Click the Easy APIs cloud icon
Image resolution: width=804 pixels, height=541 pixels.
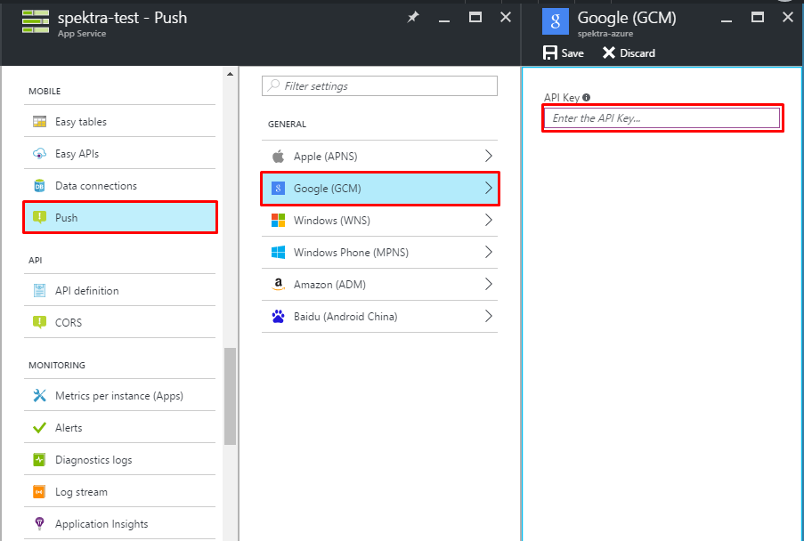point(39,154)
